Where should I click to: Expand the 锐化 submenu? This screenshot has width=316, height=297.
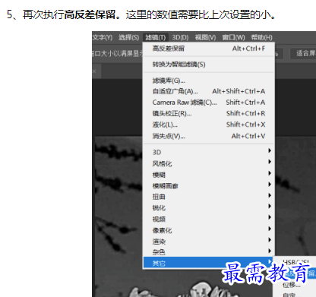209,207
